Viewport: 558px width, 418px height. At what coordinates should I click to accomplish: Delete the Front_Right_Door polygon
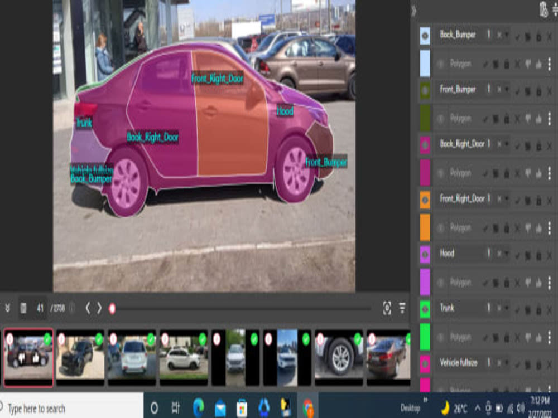(x=517, y=228)
